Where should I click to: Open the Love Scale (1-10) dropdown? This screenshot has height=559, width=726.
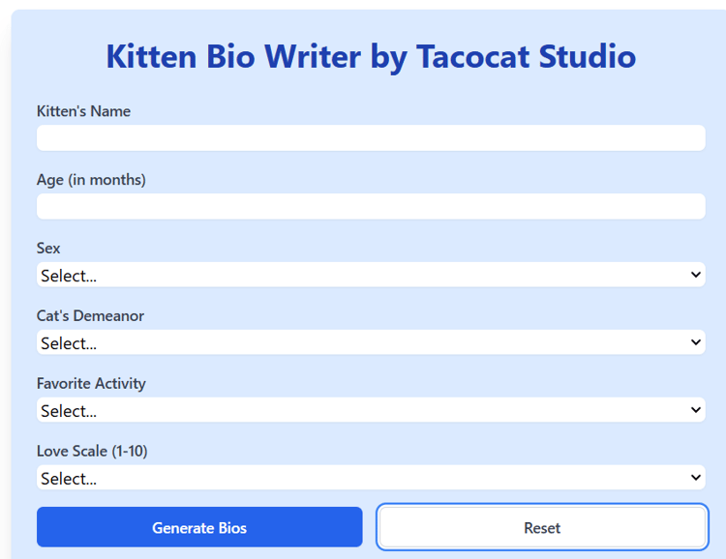pos(371,478)
